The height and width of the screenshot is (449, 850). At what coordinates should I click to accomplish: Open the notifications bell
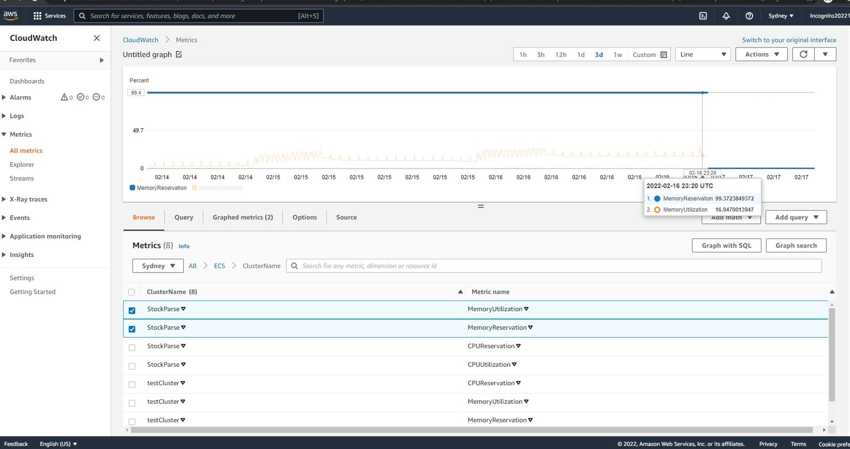point(726,16)
